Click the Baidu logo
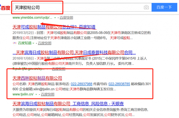This screenshot has width=179, height=118. click(5, 8)
